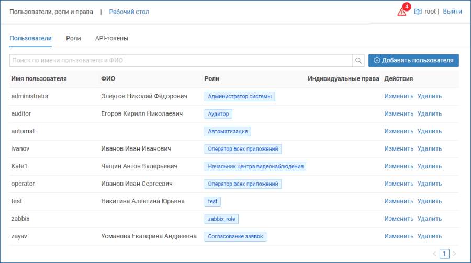This screenshot has width=471, height=263.
Task: Add a new user with Добавить пользователя
Action: pos(413,60)
